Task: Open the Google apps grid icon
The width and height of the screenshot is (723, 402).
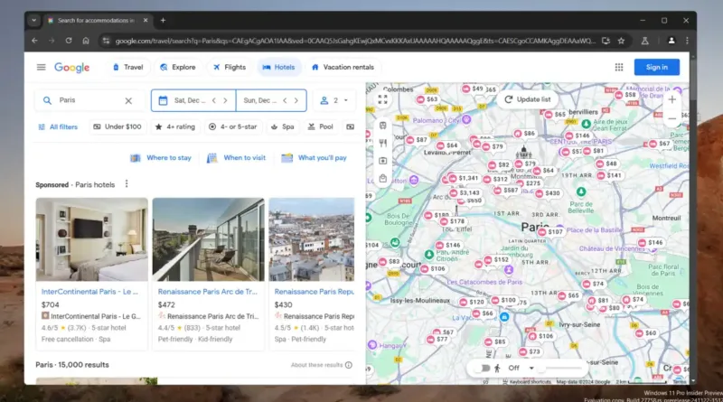Action: pos(619,68)
